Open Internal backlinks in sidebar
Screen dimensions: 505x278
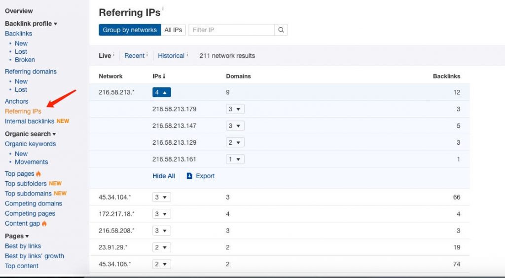[x=29, y=121]
